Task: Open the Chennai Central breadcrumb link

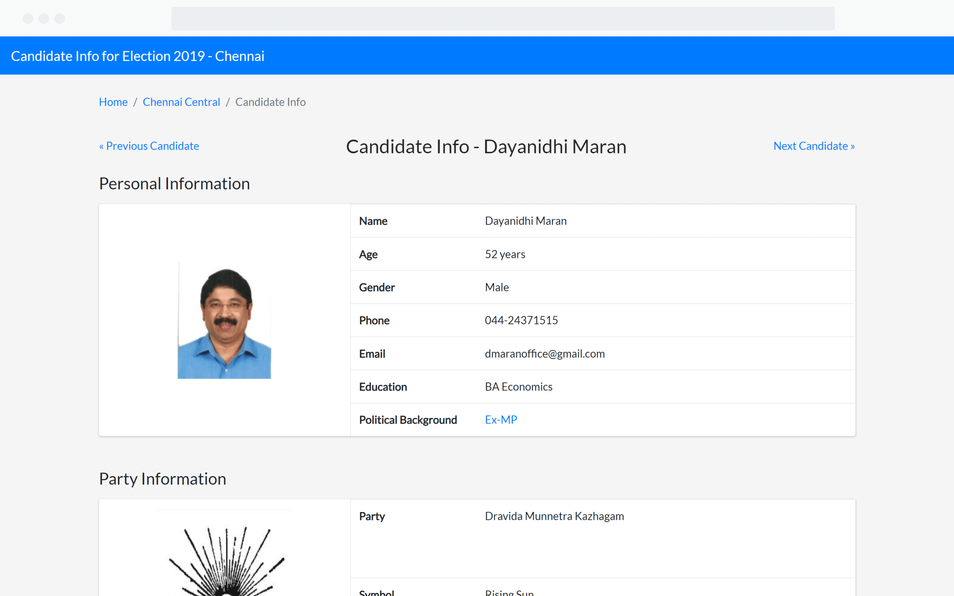Action: pos(181,102)
